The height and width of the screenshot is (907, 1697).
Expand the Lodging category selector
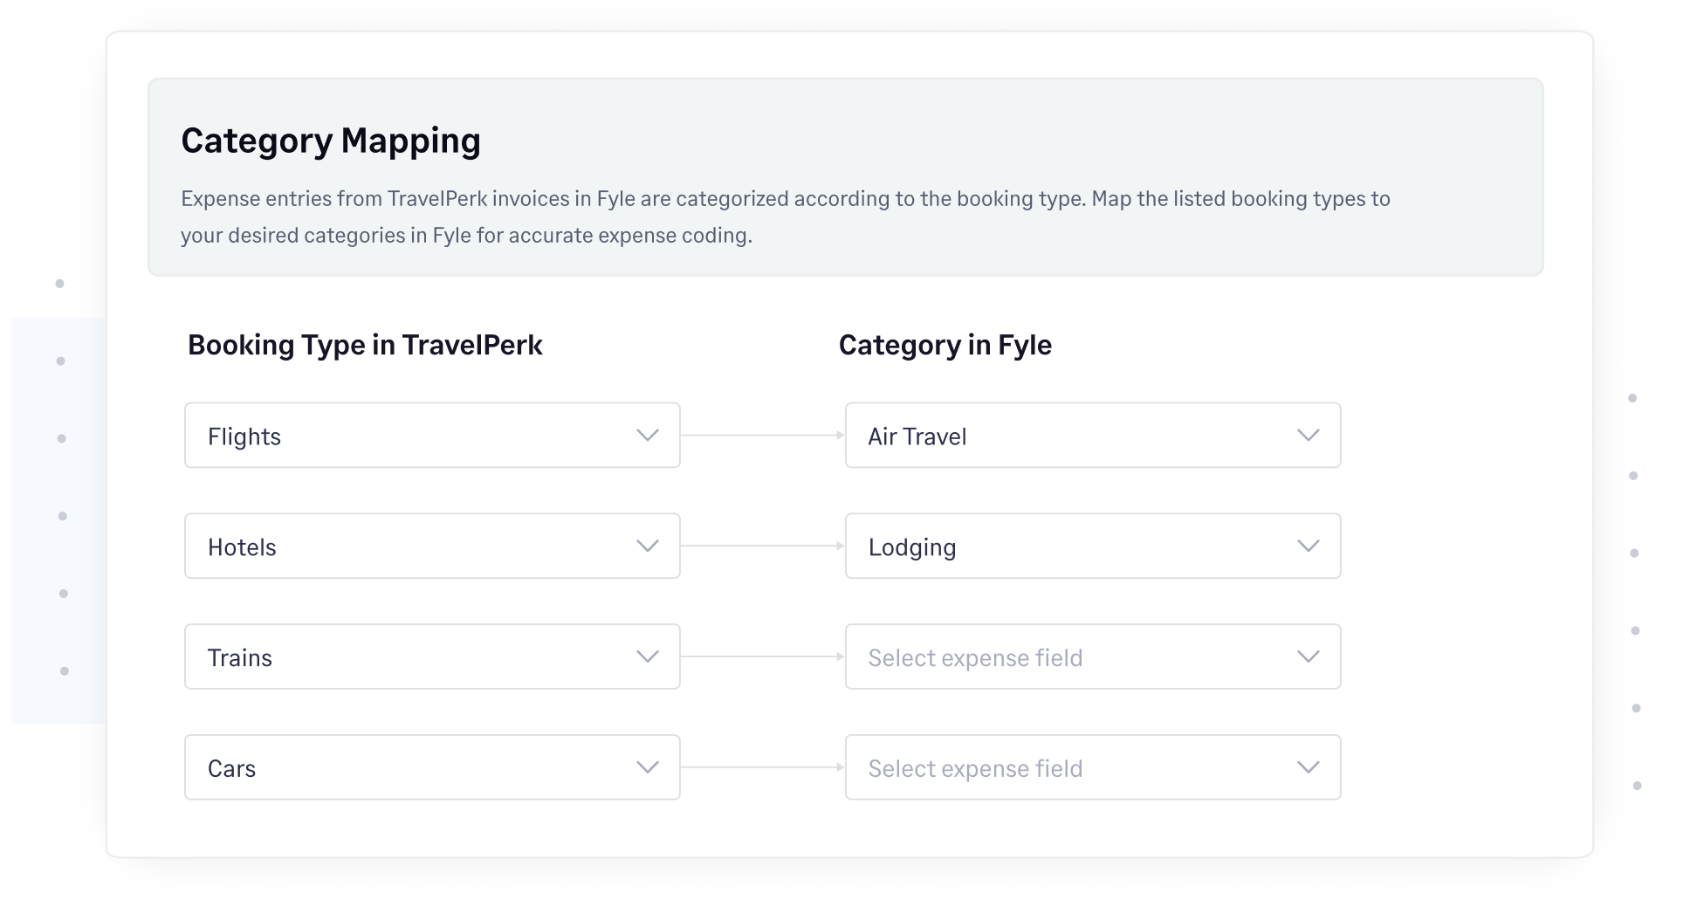point(1092,546)
